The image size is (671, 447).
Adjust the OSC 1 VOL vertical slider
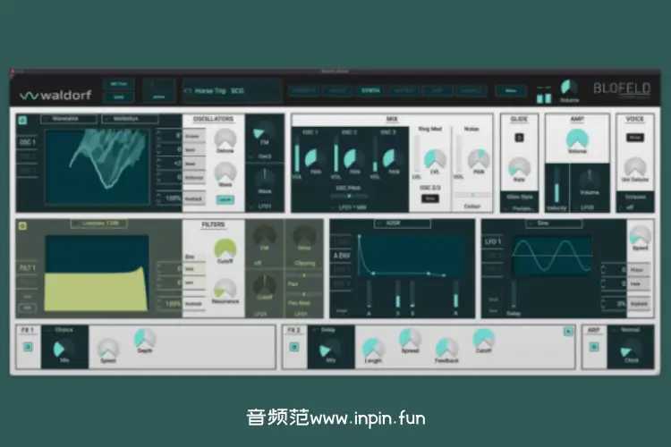point(297,155)
